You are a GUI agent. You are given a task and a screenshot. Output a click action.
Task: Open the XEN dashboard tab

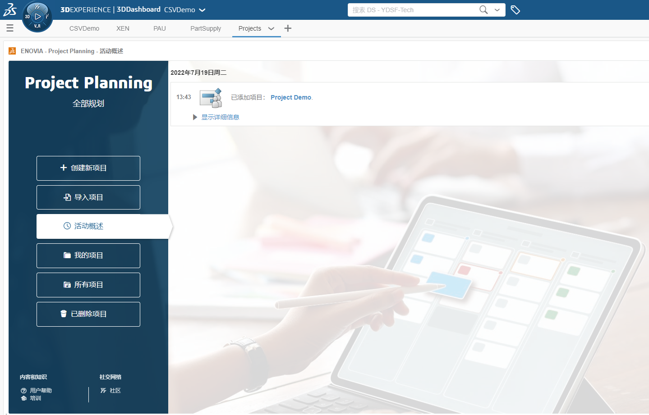point(123,28)
